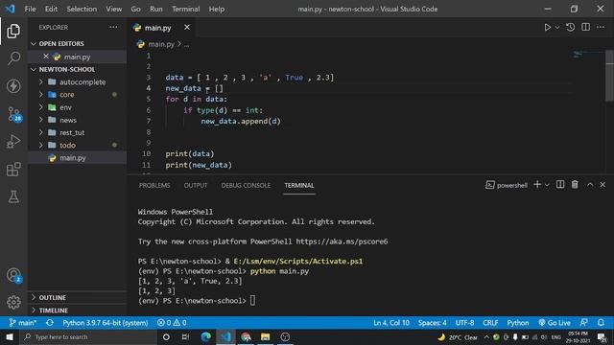The image size is (614, 345).
Task: Open editor More Actions ellipsis
Action: click(x=601, y=27)
